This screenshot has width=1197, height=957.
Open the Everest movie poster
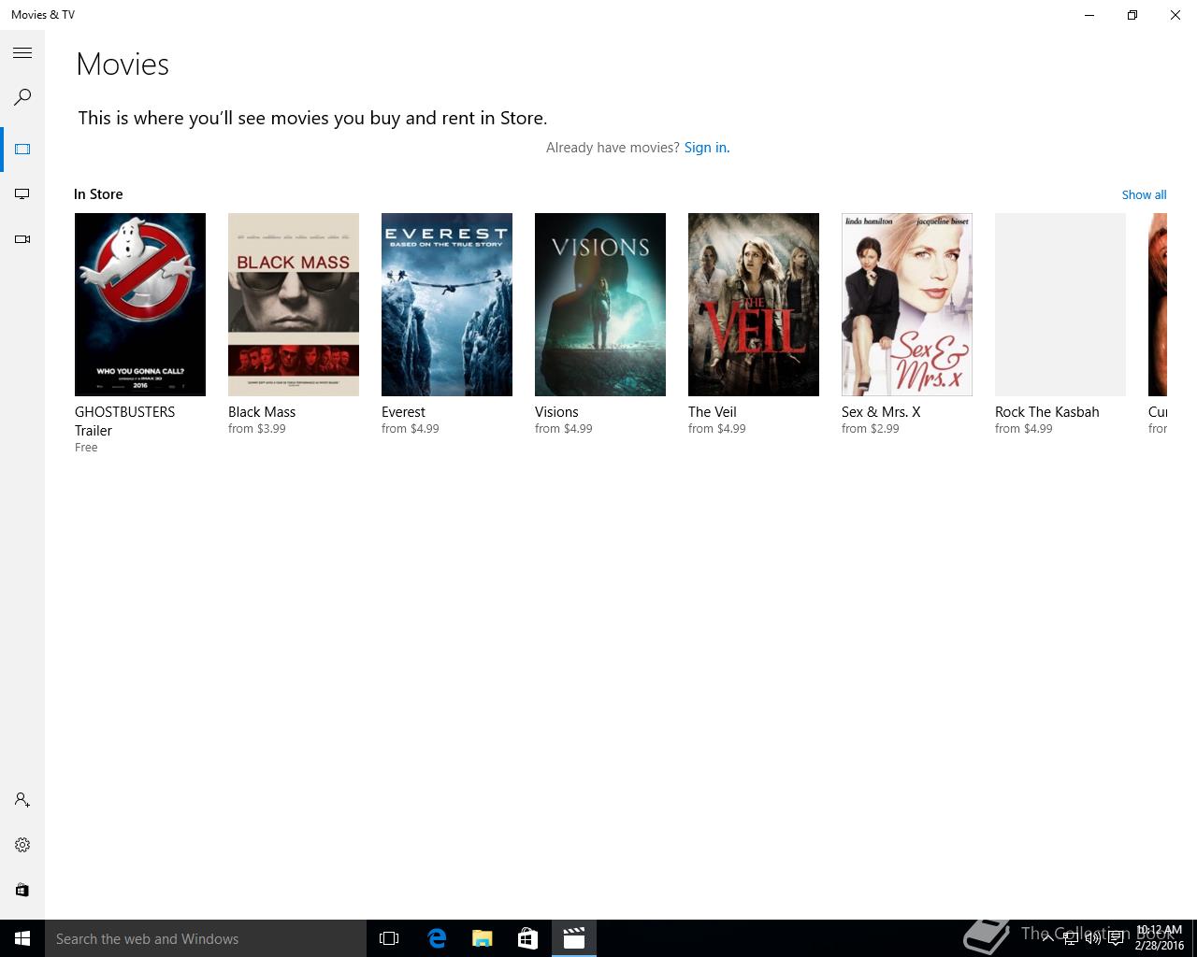pyautogui.click(x=447, y=305)
